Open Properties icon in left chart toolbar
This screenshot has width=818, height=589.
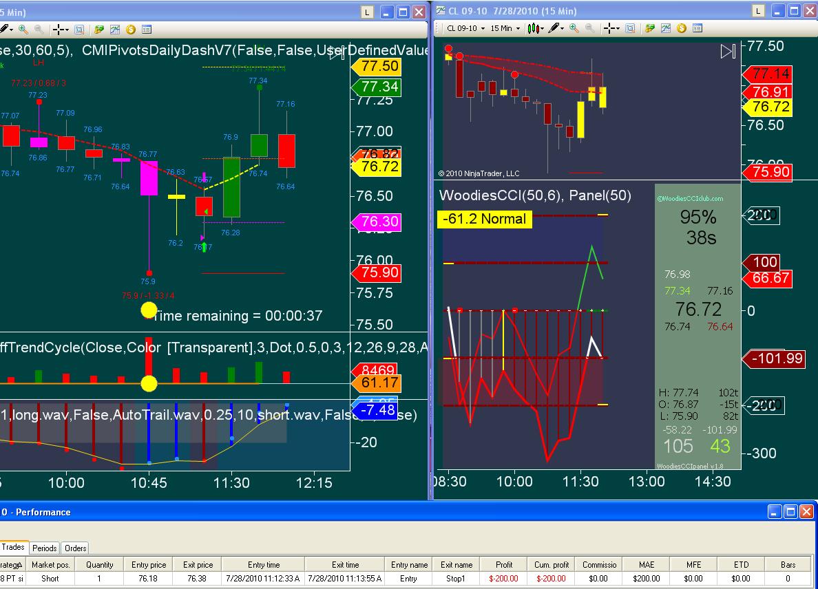[147, 29]
